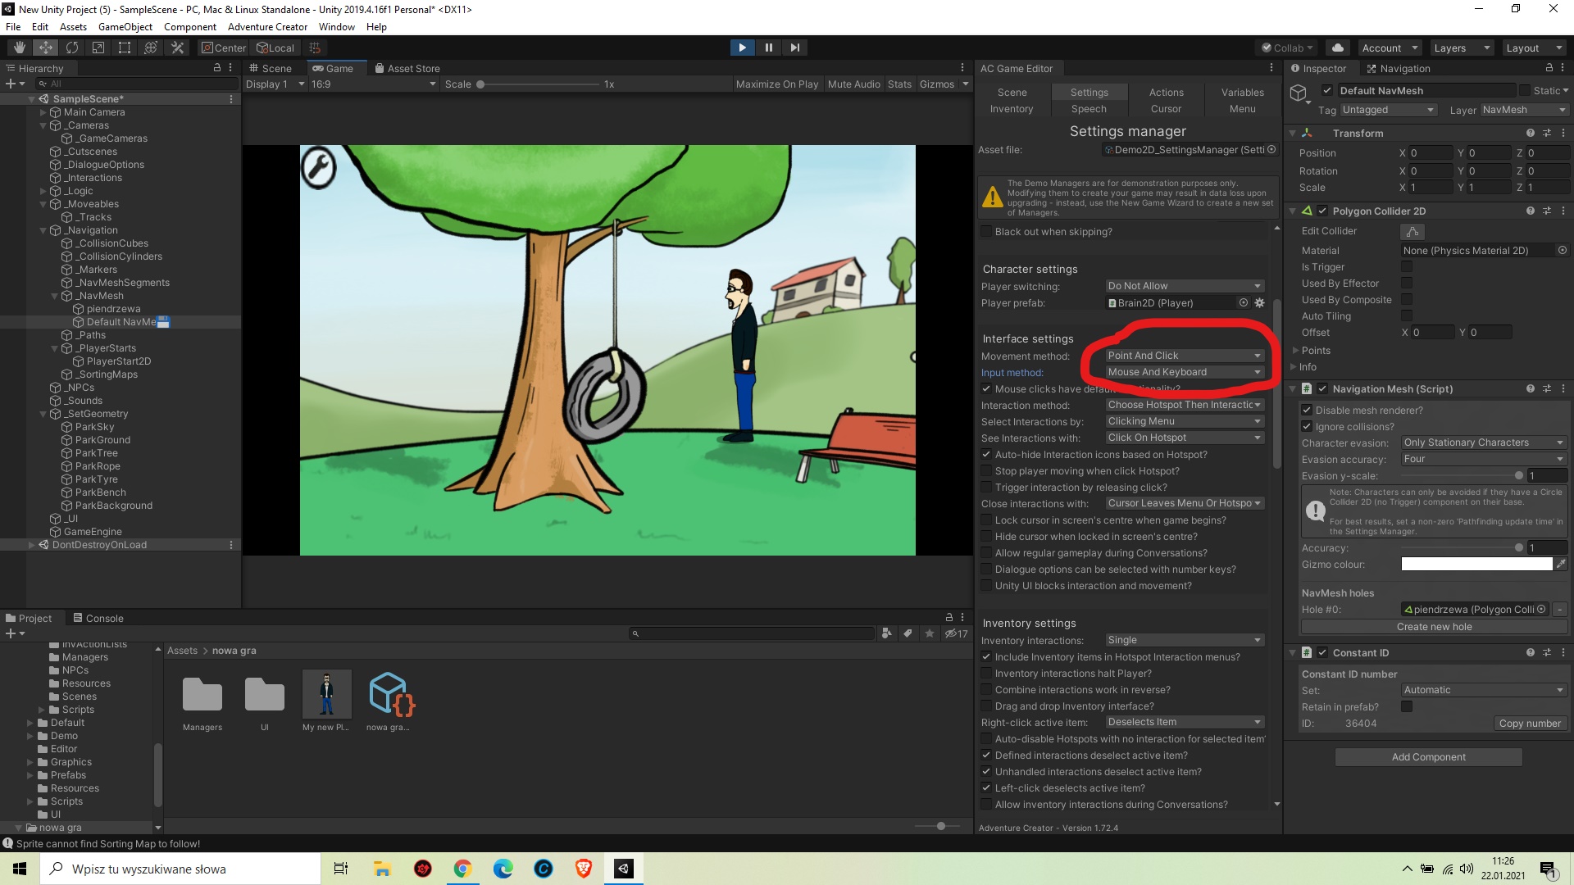Click the Gizmo colour swatch
The height and width of the screenshot is (885, 1574).
click(x=1476, y=564)
